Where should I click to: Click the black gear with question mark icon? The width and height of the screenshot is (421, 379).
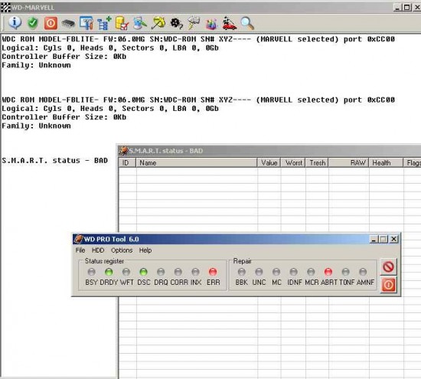176,24
